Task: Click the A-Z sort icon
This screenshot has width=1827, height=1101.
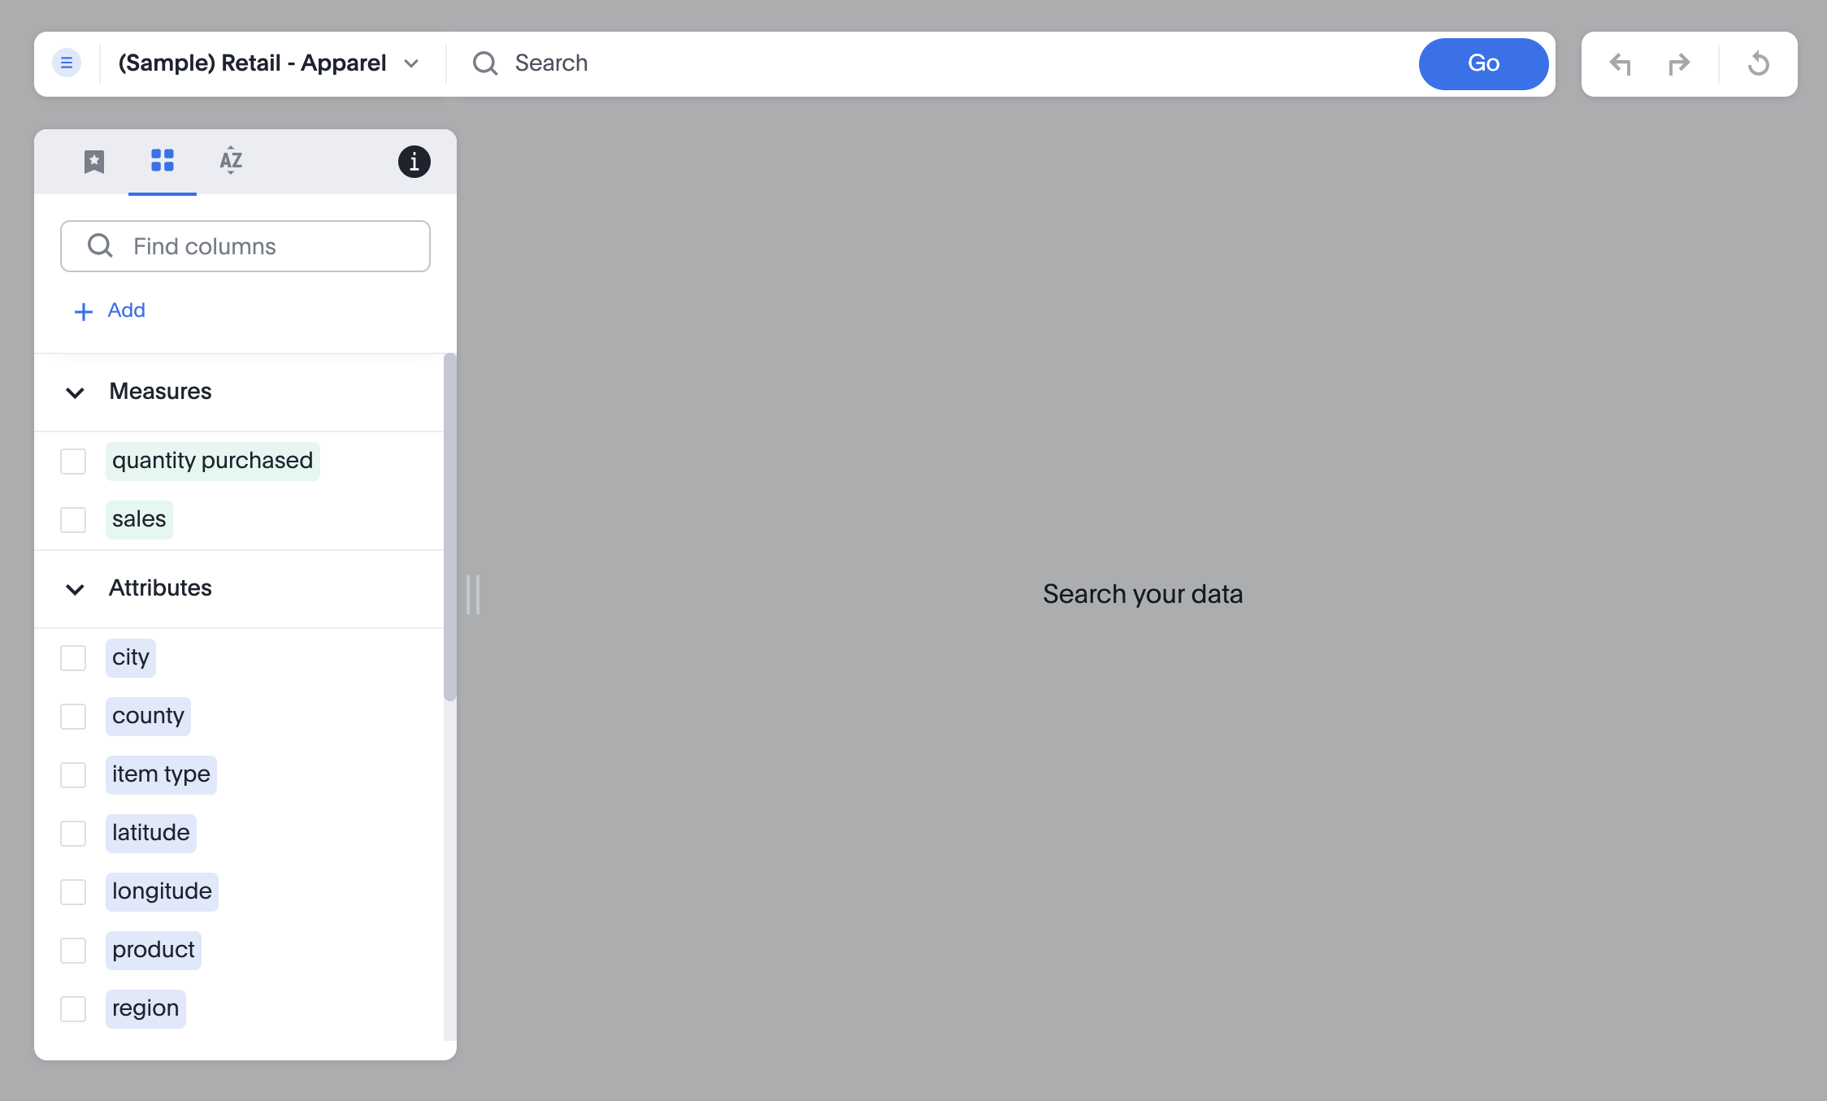Action: tap(231, 160)
